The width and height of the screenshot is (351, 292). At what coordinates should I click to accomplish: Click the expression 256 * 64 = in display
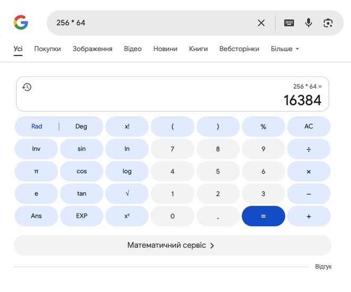[307, 87]
